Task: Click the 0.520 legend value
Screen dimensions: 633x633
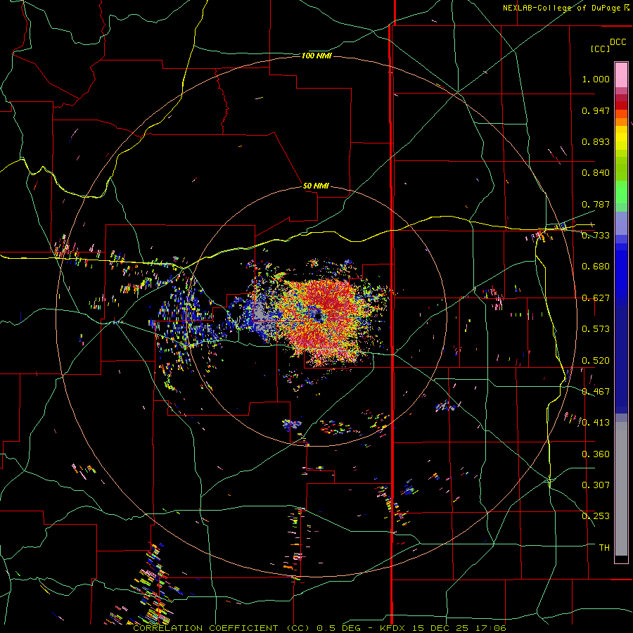Action: click(596, 361)
